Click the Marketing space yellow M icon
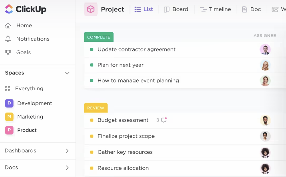The height and width of the screenshot is (177, 286). point(9,117)
